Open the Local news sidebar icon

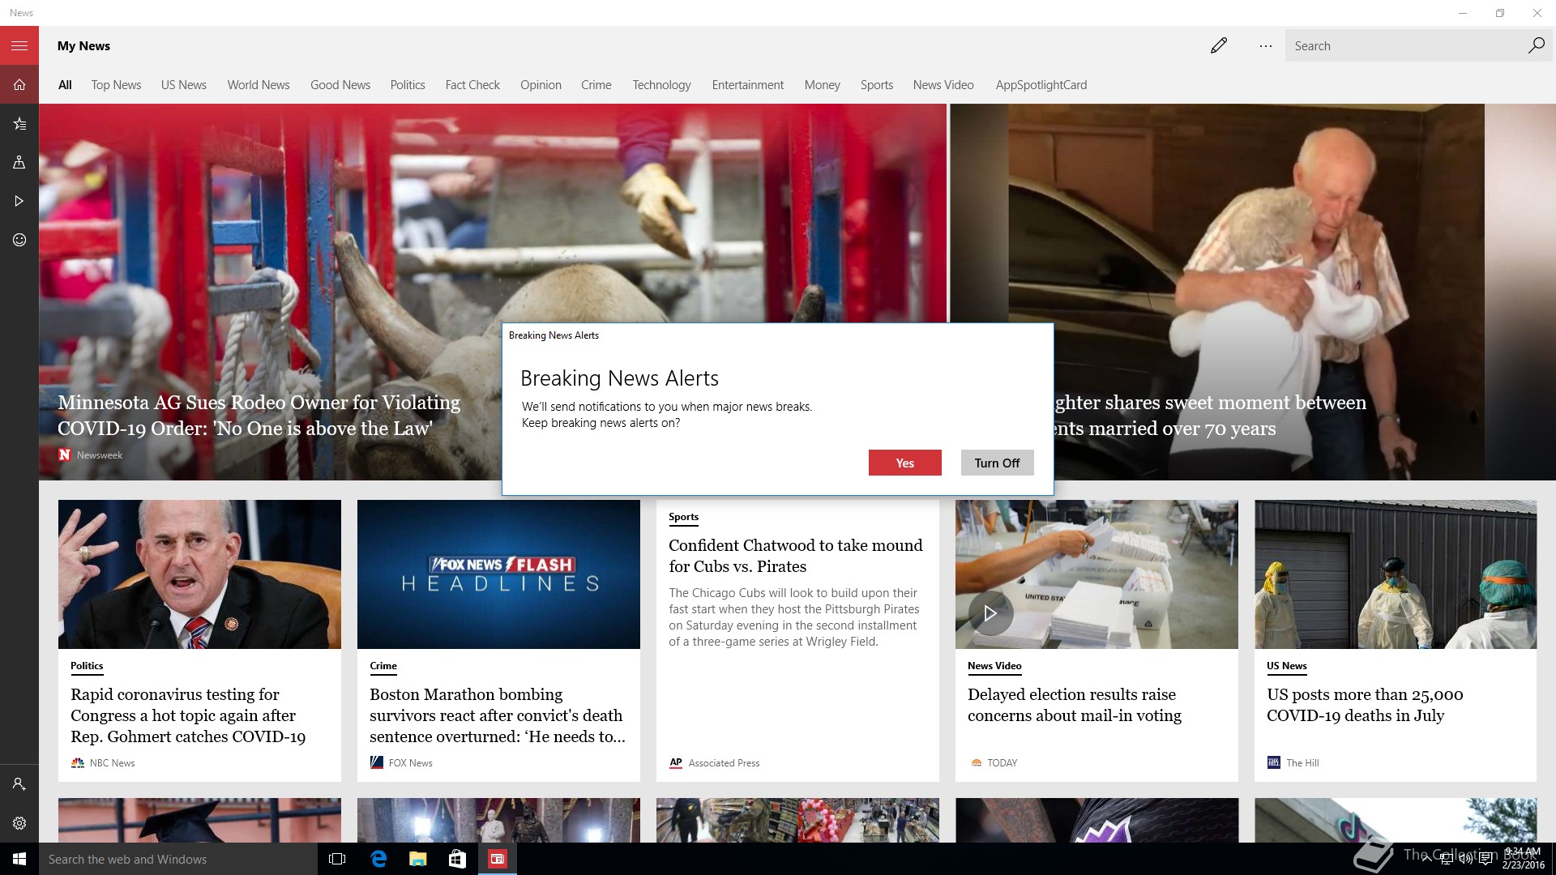coord(19,162)
